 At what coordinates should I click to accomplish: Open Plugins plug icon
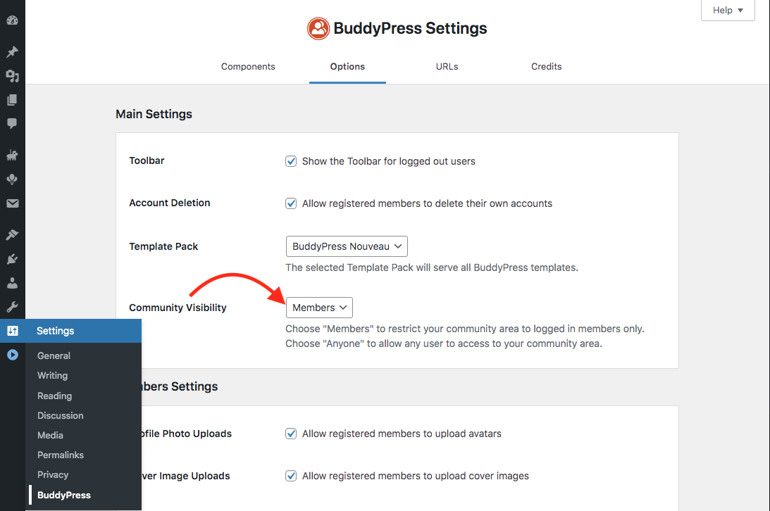[x=12, y=259]
